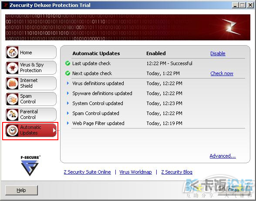Expand Virus definitions updated details
Screen dimensions: 256x201
coord(68,83)
